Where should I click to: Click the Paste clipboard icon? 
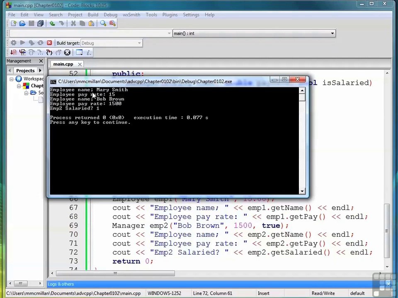coord(91,24)
